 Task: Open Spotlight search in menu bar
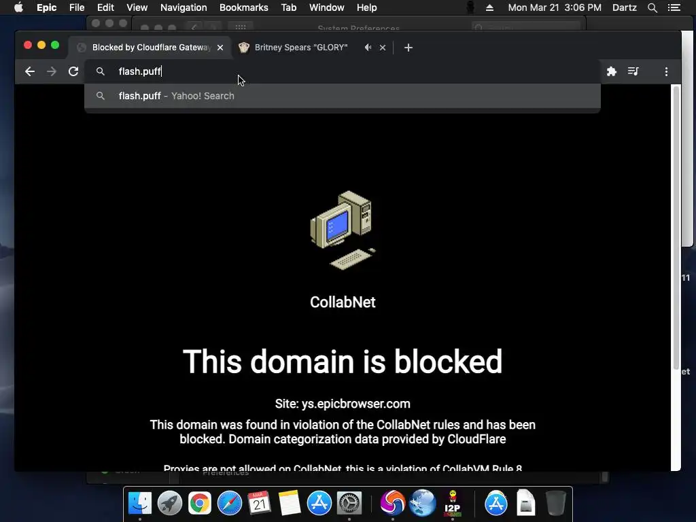[652, 7]
